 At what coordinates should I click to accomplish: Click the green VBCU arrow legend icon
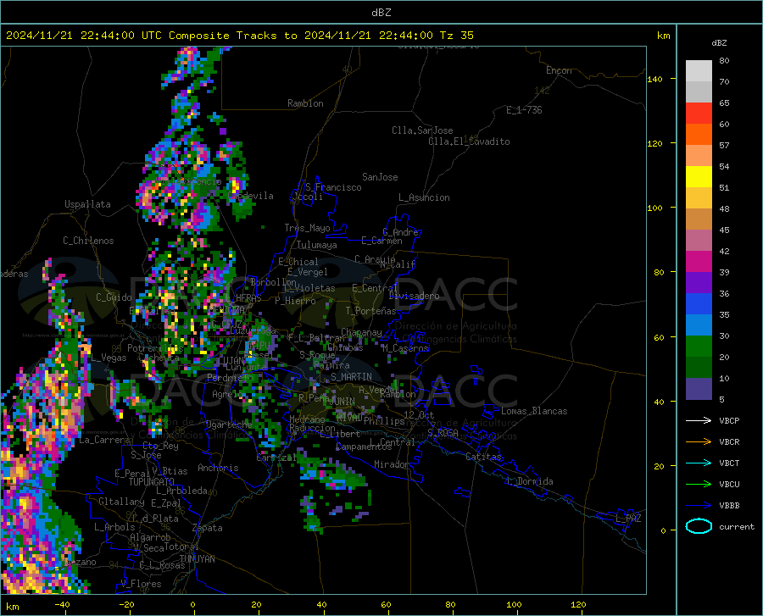699,485
